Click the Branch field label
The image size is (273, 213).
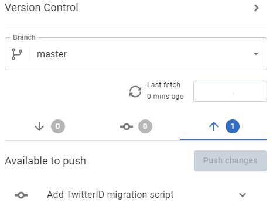(x=24, y=37)
